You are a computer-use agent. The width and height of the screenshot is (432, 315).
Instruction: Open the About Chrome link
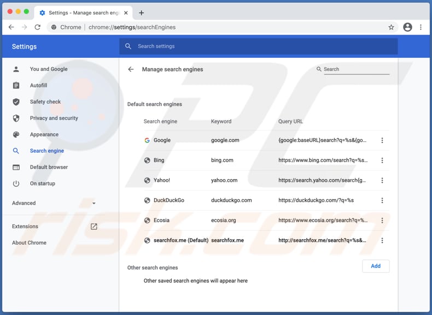point(29,243)
